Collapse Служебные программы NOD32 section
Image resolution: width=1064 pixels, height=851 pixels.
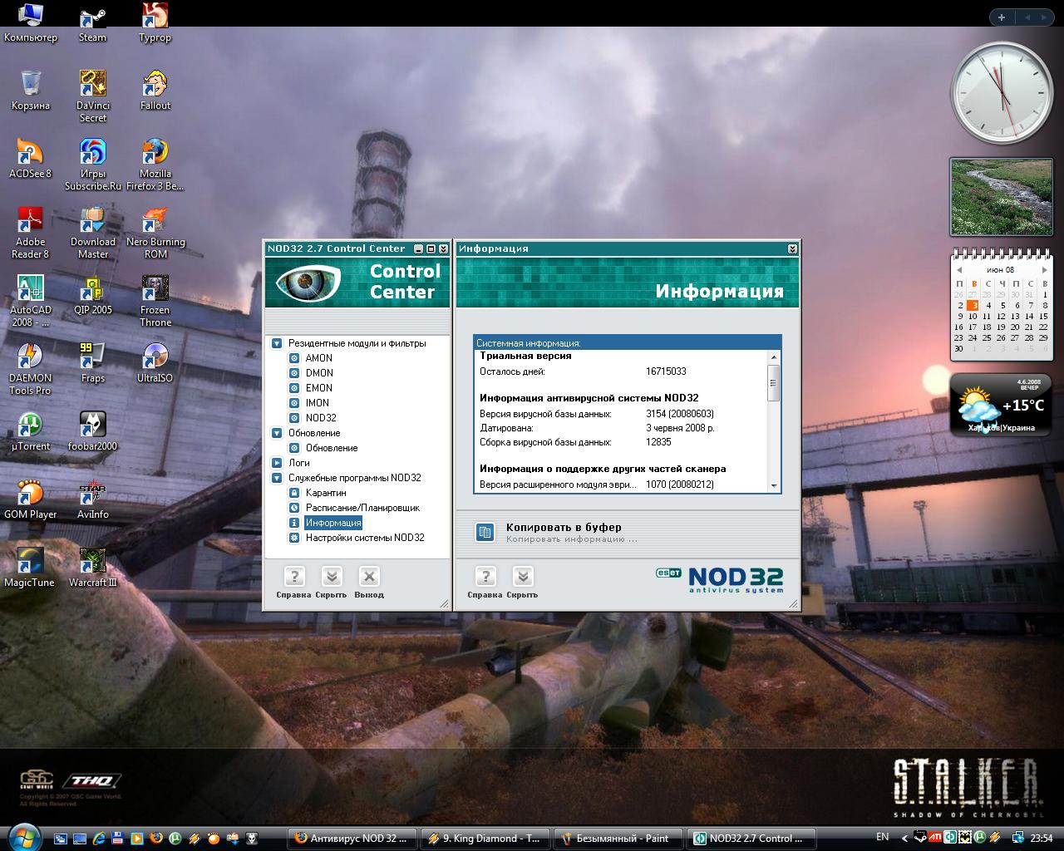coord(277,478)
